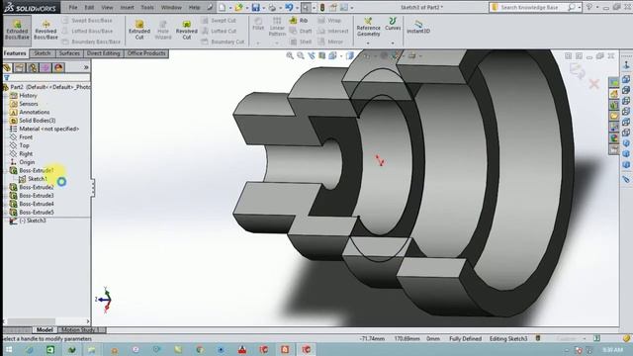Expand the Curves dropdown arrow
The width and height of the screenshot is (633, 356).
393,43
